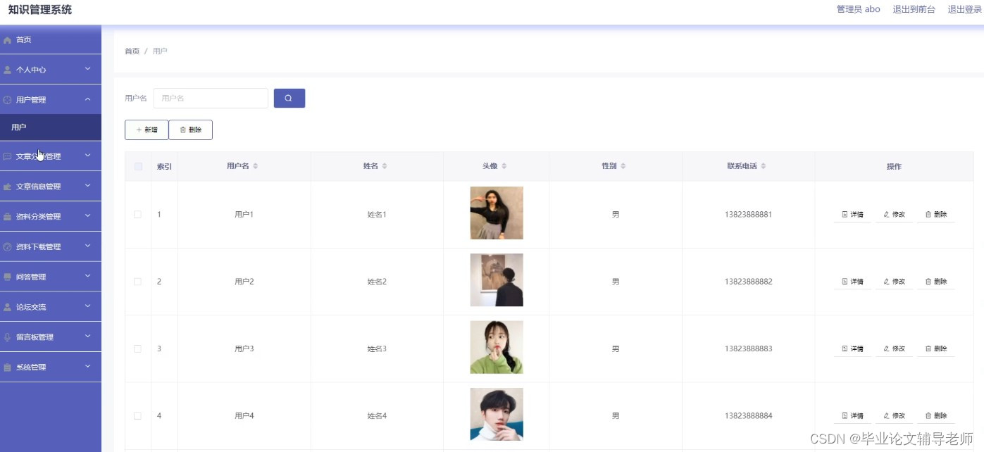Click the avatar thumbnail of 用户4

point(497,414)
